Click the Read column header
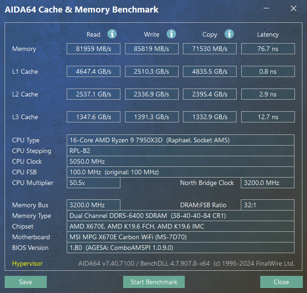This screenshot has width=307, height=293. coord(94,34)
